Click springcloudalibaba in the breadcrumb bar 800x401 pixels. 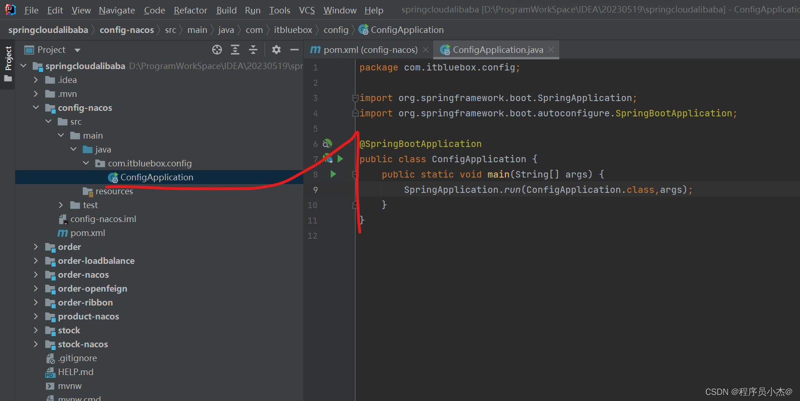[48, 30]
